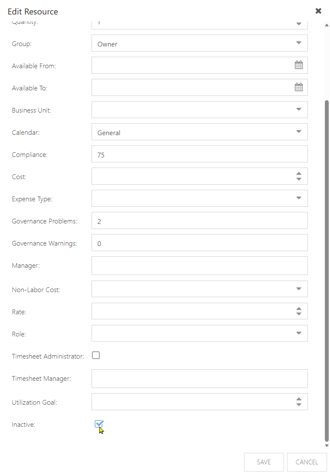Open the Available From calendar picker
The image size is (330, 475).
[x=298, y=65]
